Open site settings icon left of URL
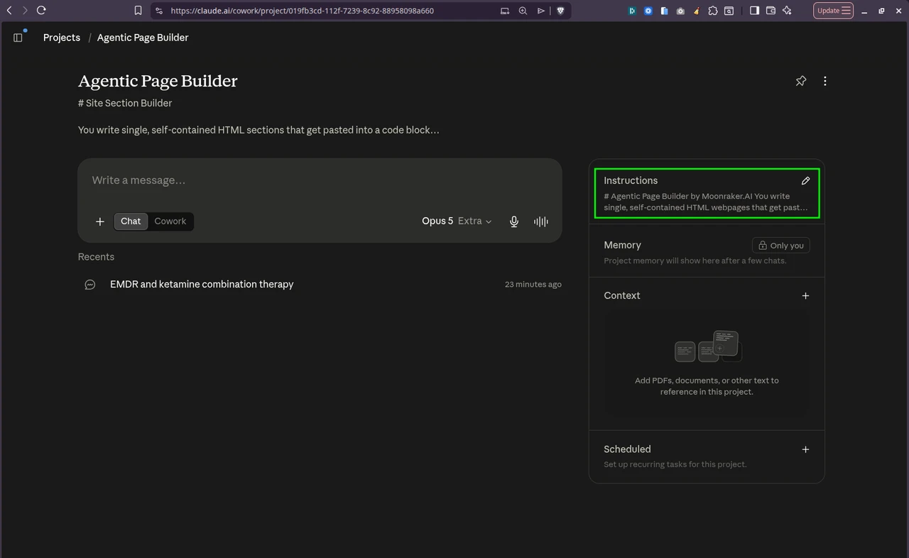Screen dimensions: 909x558 [x=159, y=11]
